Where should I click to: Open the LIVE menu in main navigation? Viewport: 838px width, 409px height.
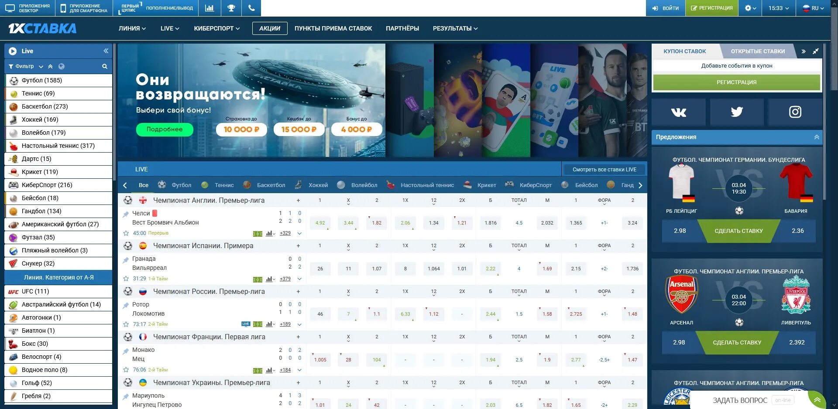pos(170,28)
